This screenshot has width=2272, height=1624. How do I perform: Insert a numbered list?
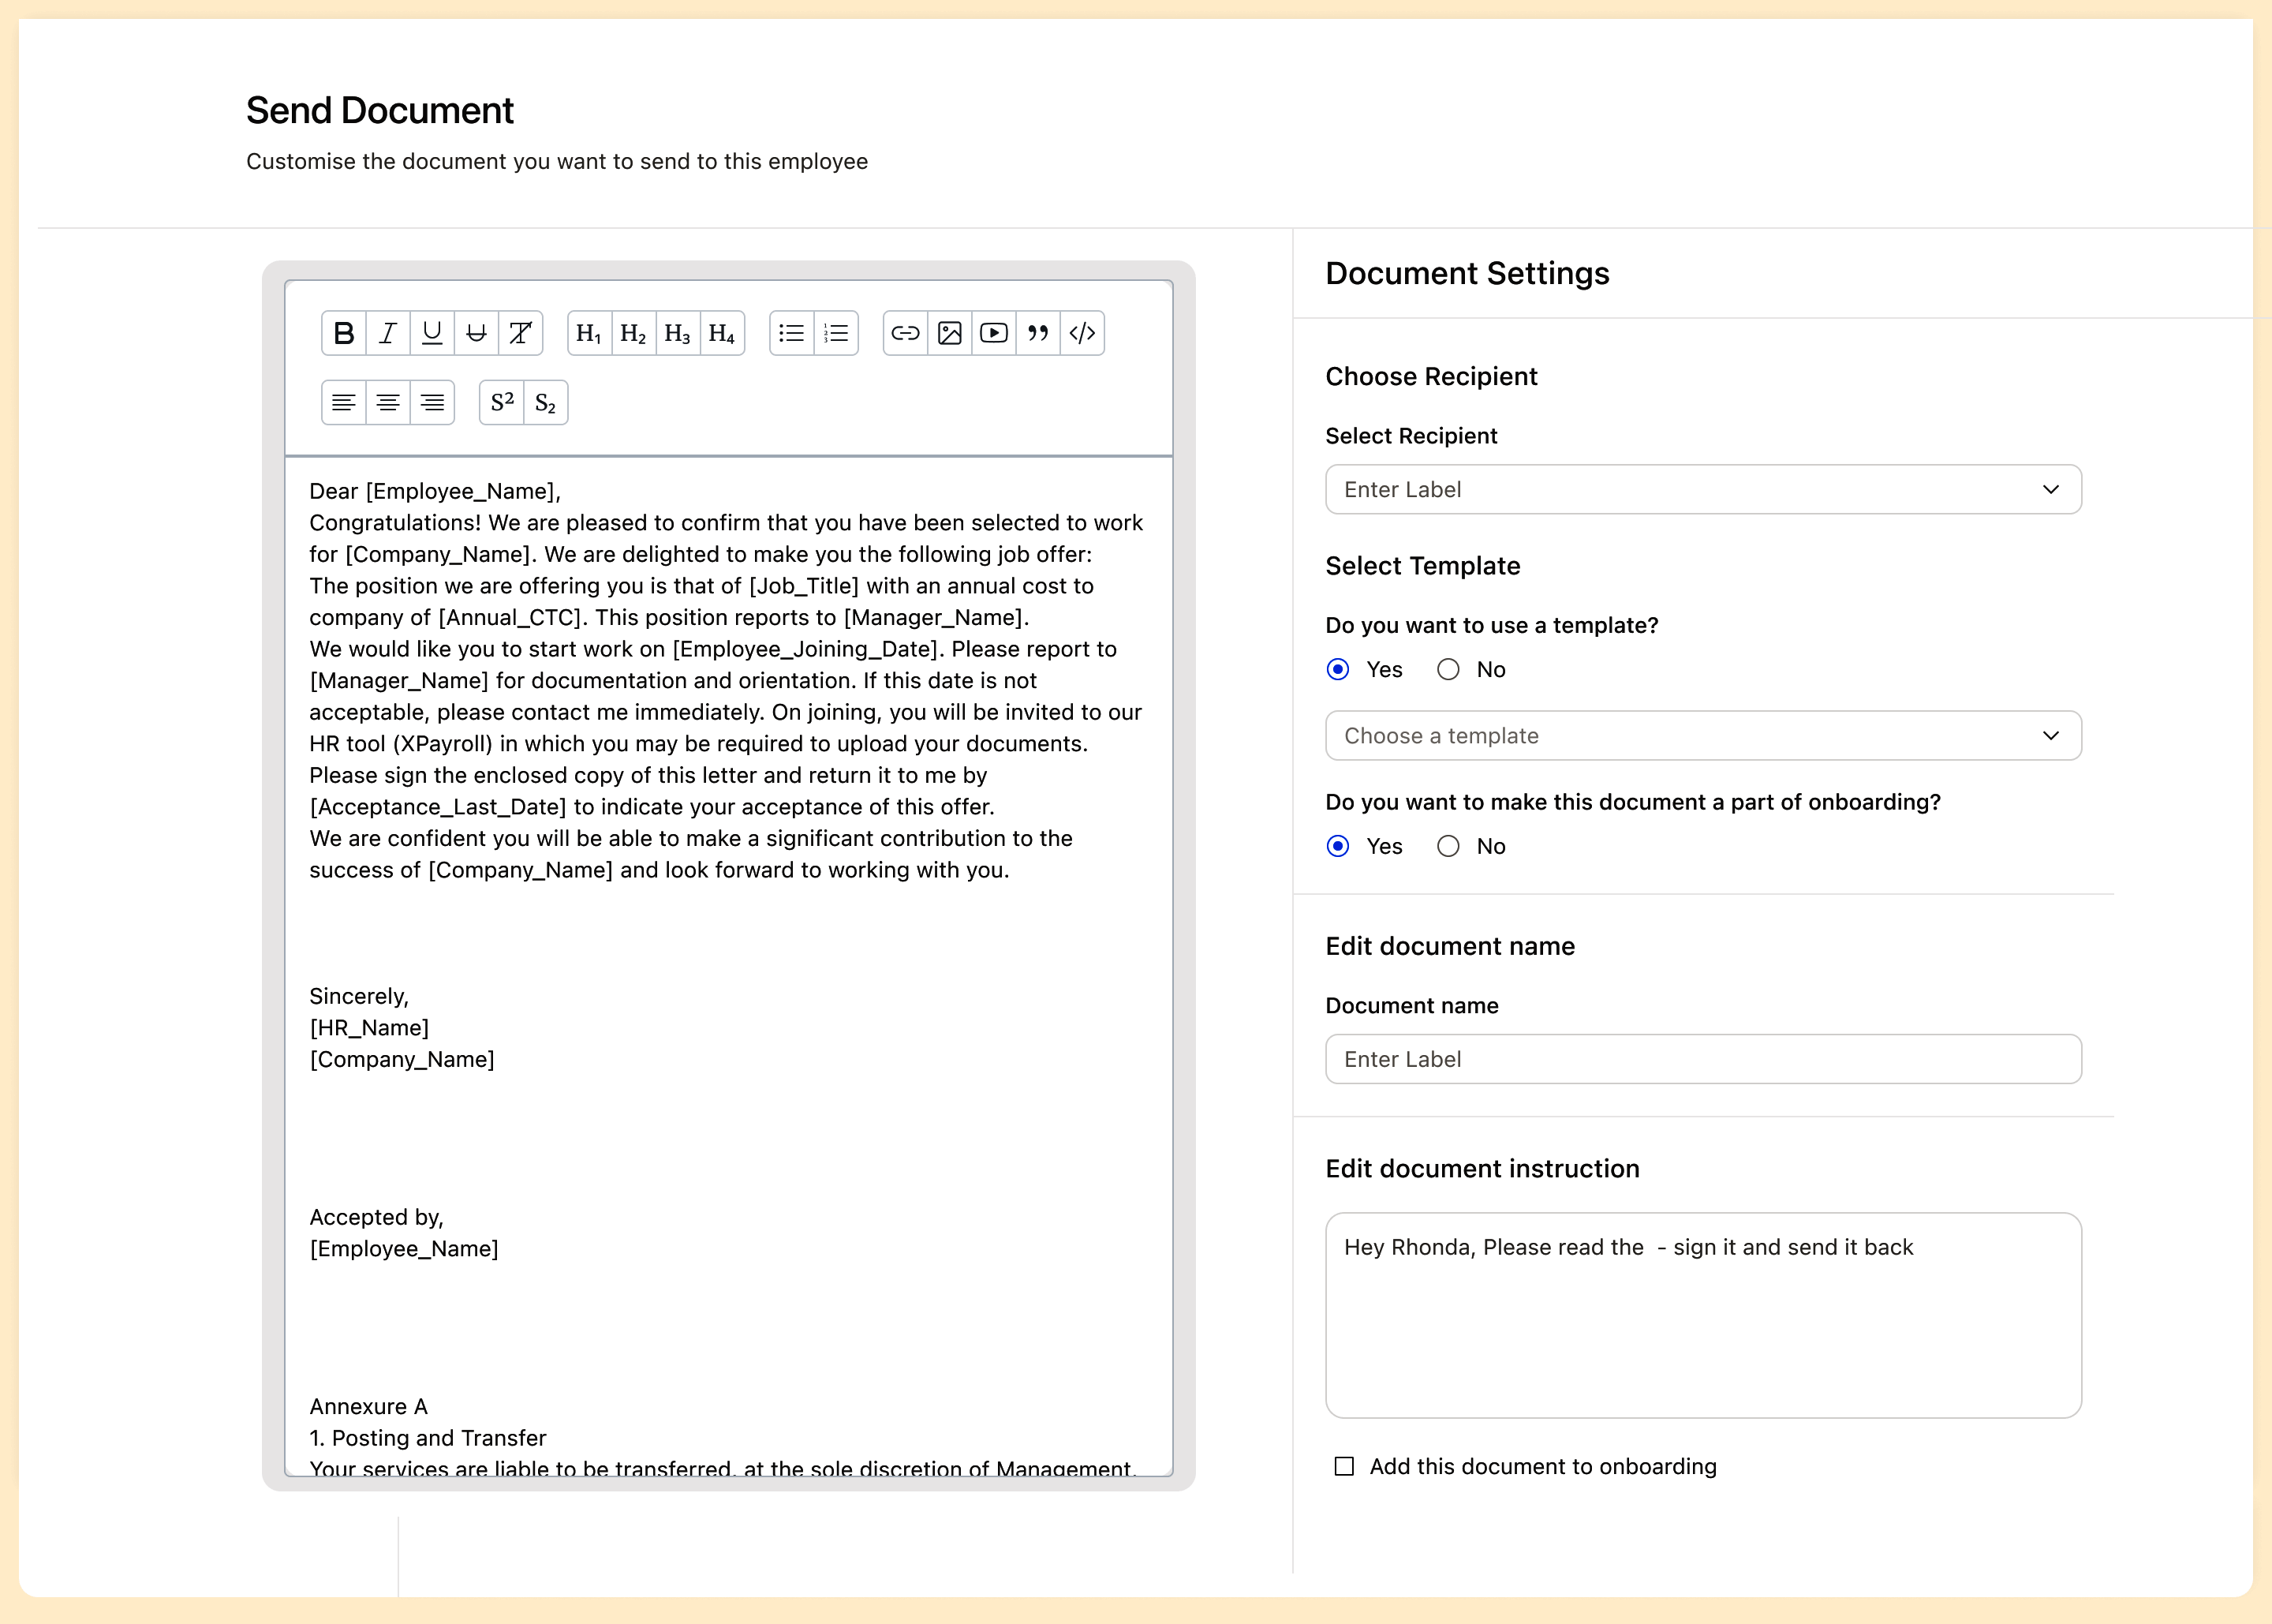(x=837, y=333)
